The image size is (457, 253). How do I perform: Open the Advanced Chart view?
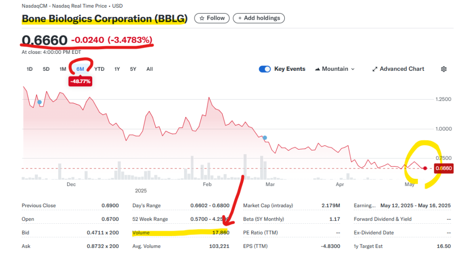coord(398,69)
